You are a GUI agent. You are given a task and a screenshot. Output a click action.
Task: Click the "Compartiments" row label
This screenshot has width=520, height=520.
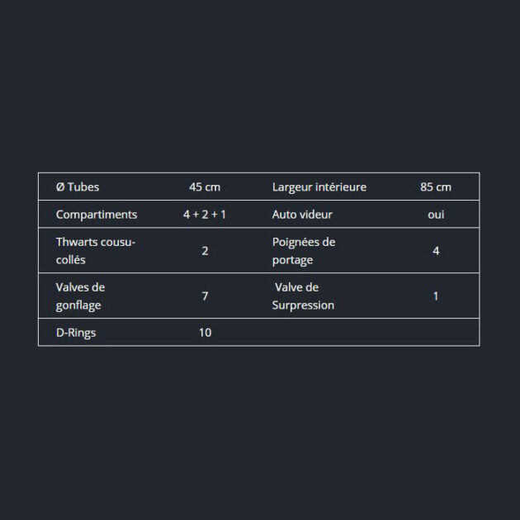[97, 215]
